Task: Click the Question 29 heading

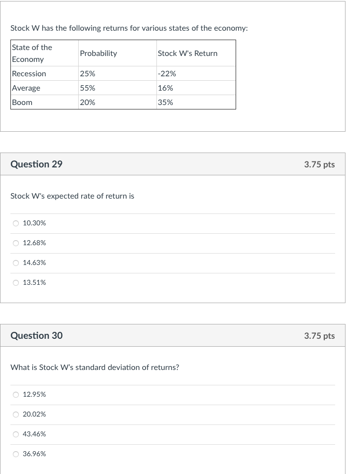Action: click(37, 164)
